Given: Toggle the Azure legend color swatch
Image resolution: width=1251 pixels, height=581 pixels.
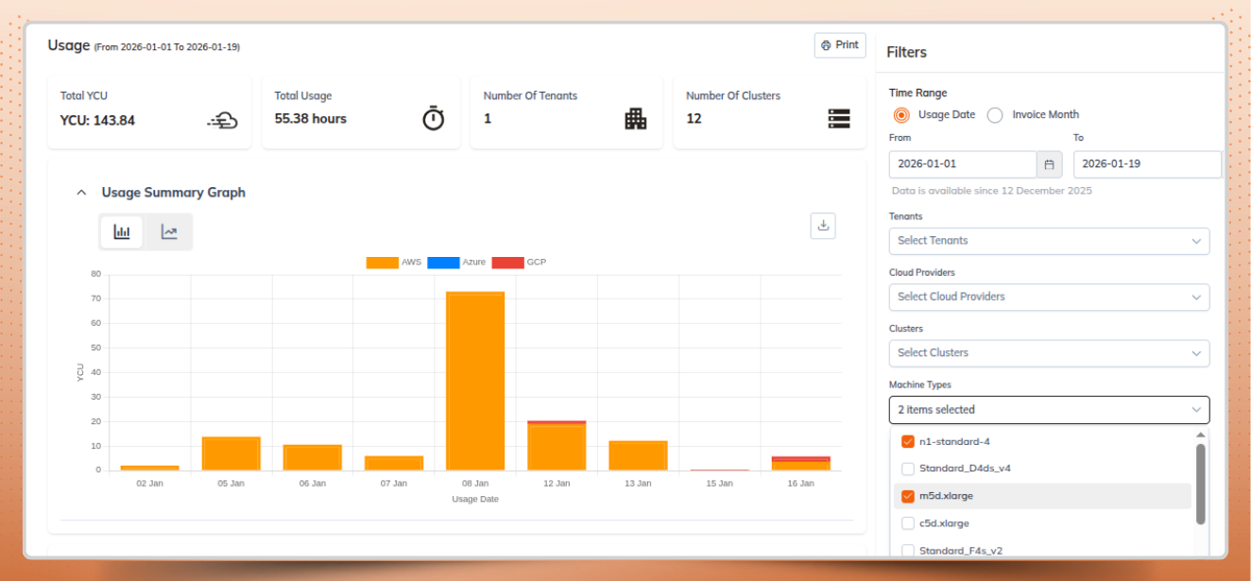Looking at the screenshot, I should pos(442,262).
